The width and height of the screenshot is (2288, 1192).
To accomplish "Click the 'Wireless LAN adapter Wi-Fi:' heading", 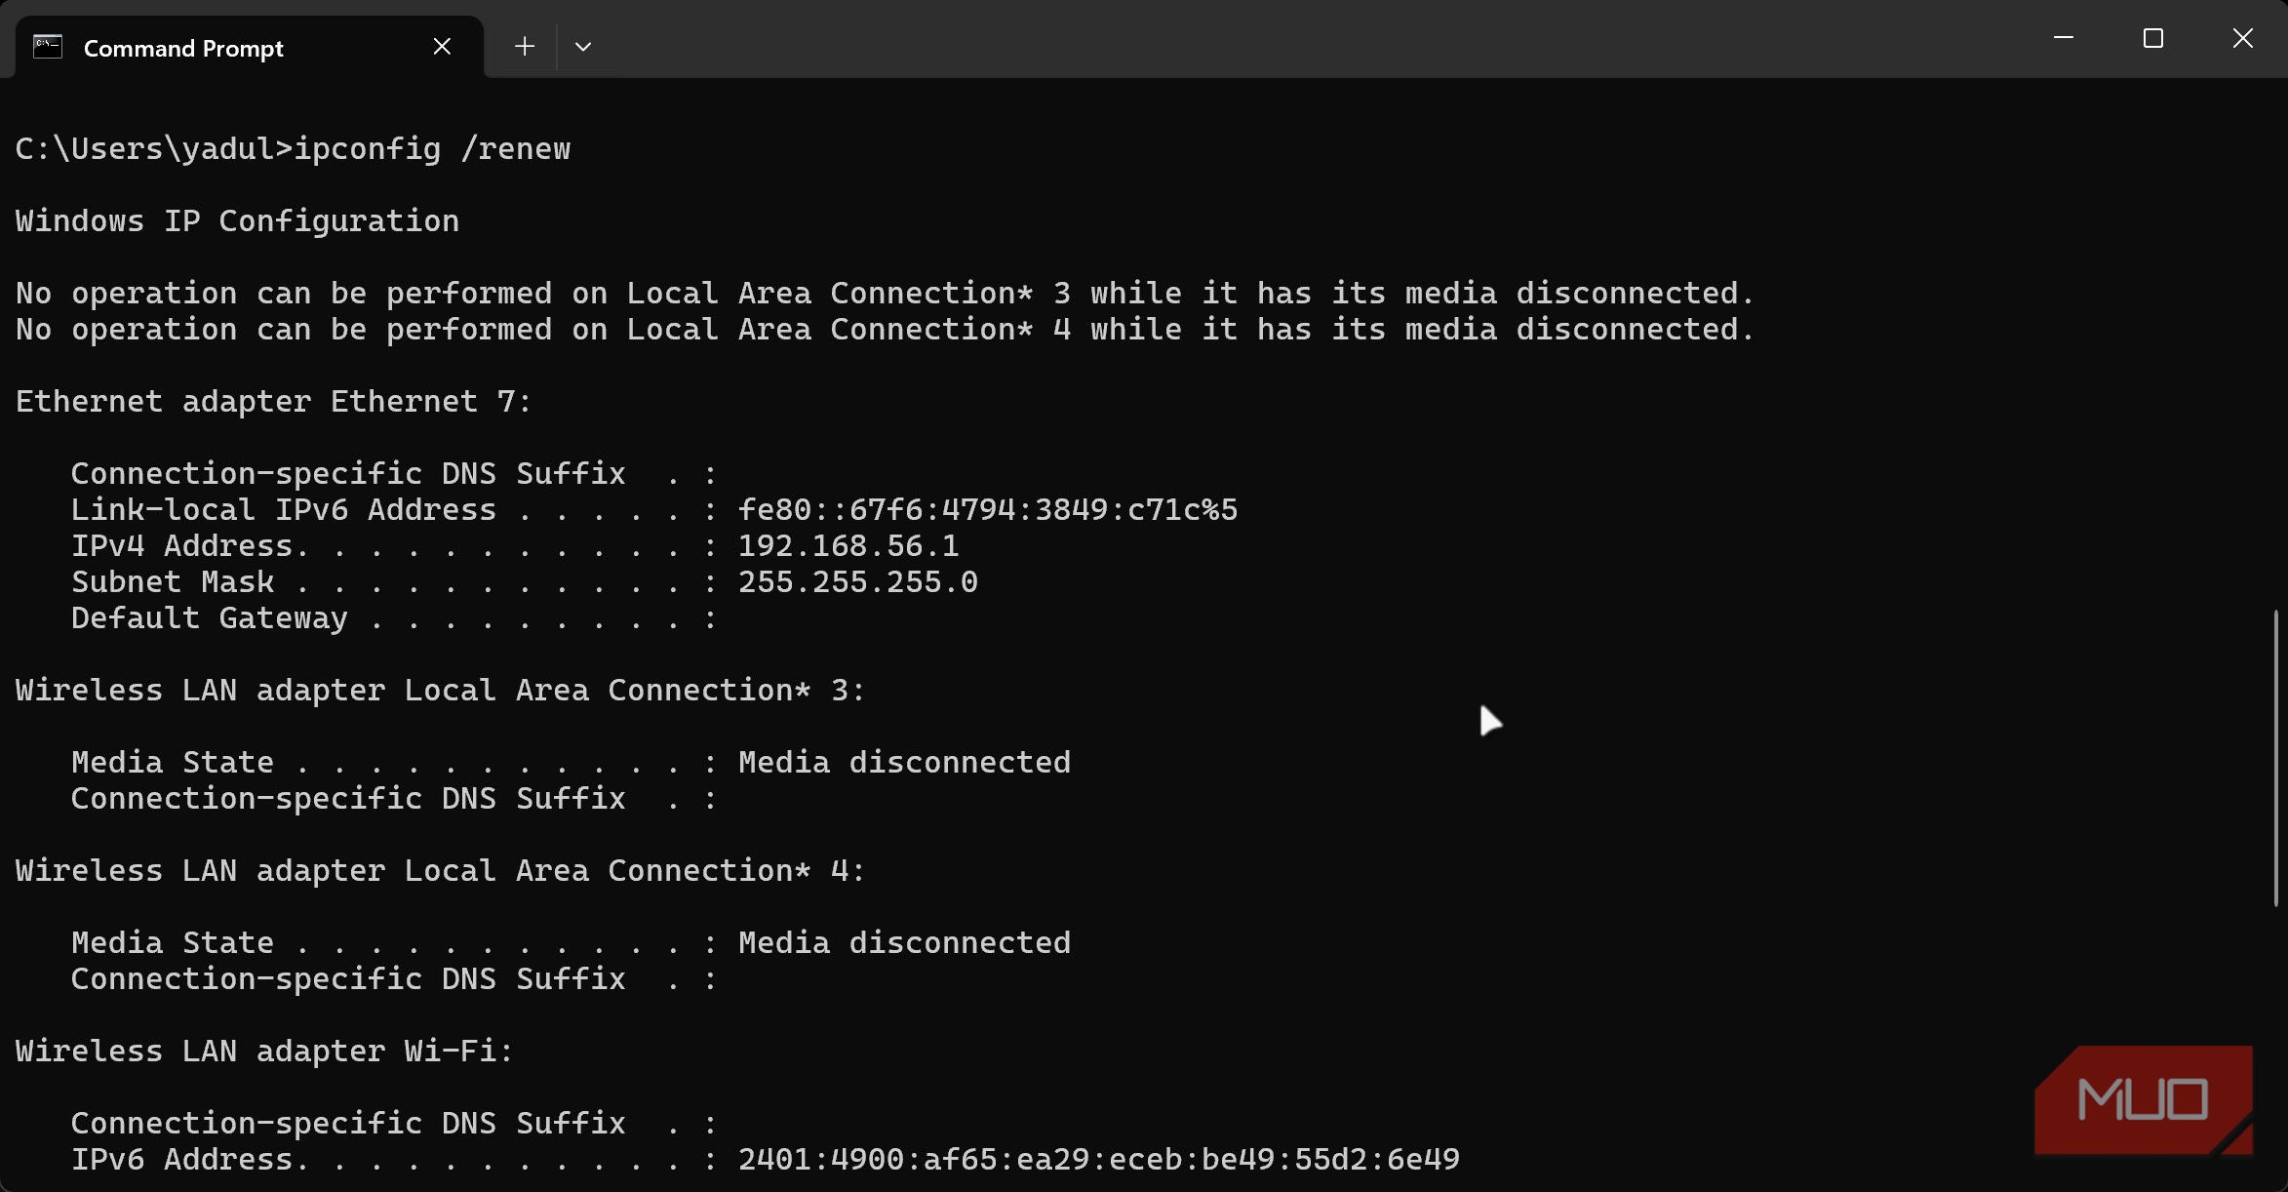I will coord(264,1051).
